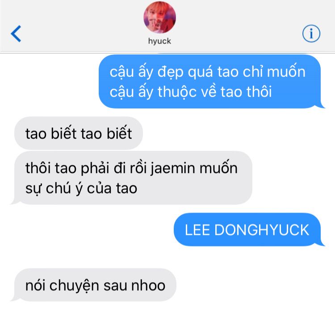Open conversation details via info icon

click(311, 33)
